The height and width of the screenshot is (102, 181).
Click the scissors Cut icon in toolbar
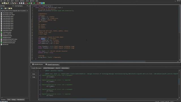tap(11, 3)
